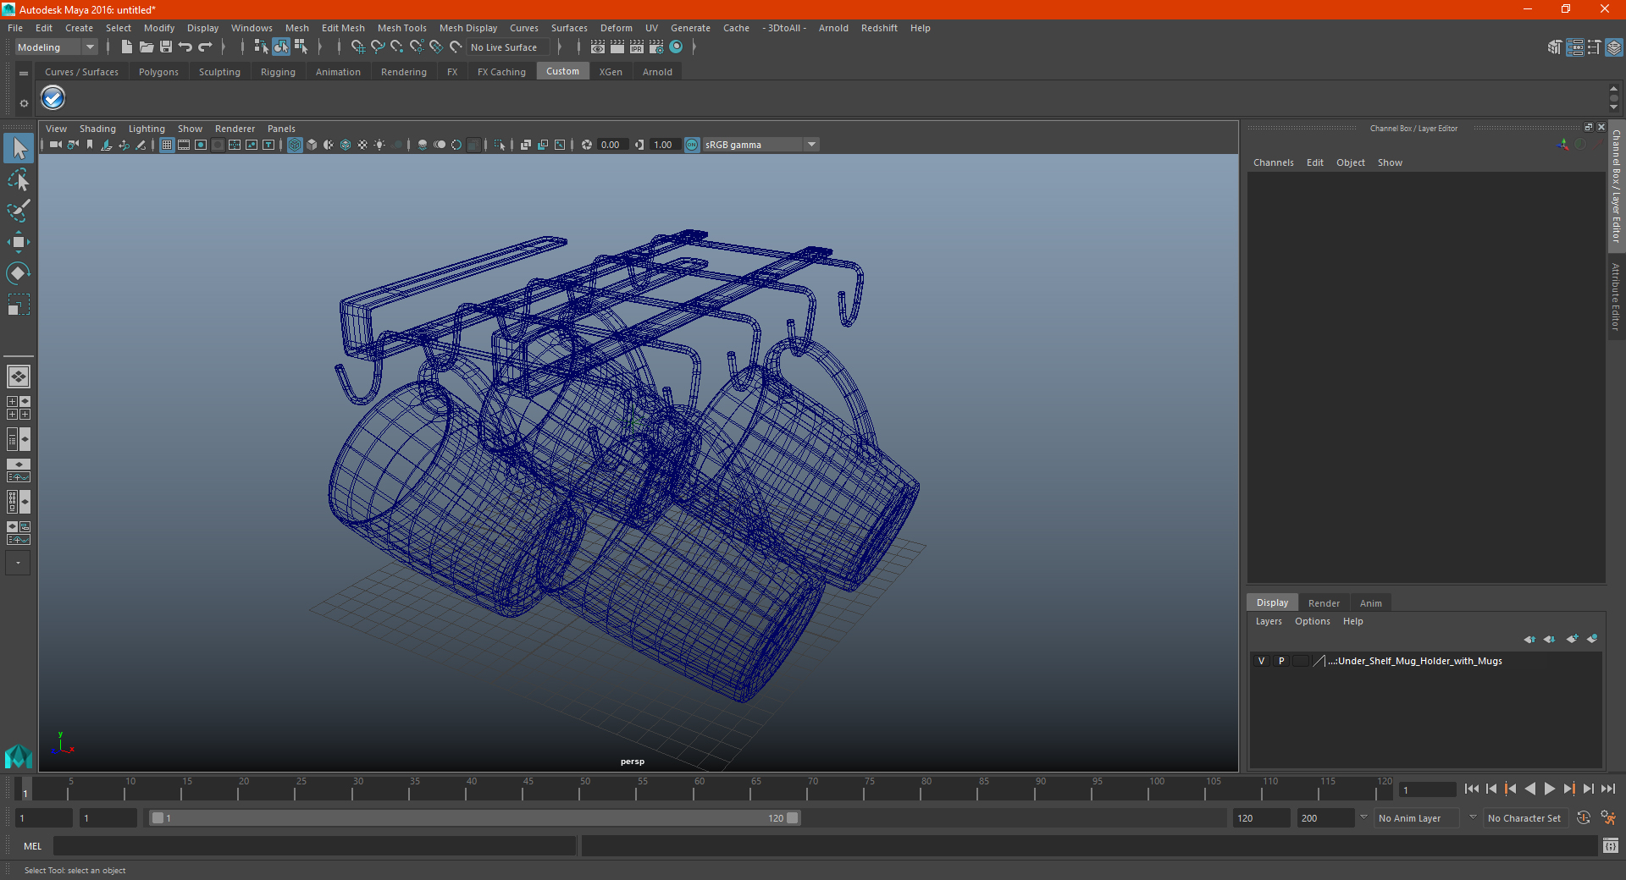1626x880 pixels.
Task: Click No Live Surface field
Action: coord(508,47)
